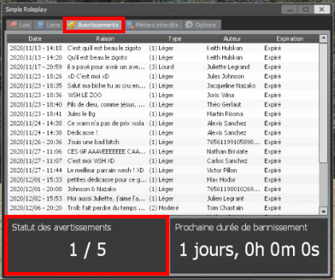Select the warning "C'est moi WSH XD"
The height and width of the screenshot is (280, 335).
point(163,161)
